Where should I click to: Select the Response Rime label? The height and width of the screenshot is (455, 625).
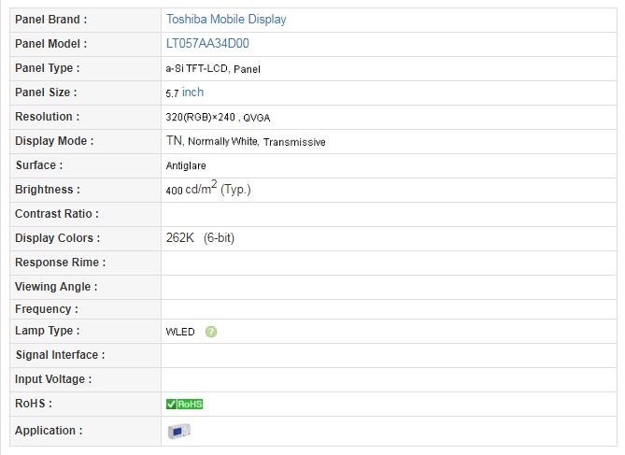tap(60, 263)
